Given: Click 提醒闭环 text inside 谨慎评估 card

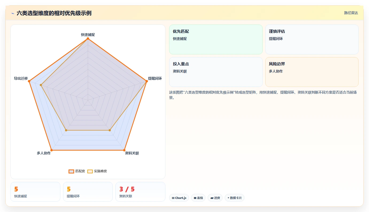Looking at the screenshot, I should pyautogui.click(x=276, y=39).
